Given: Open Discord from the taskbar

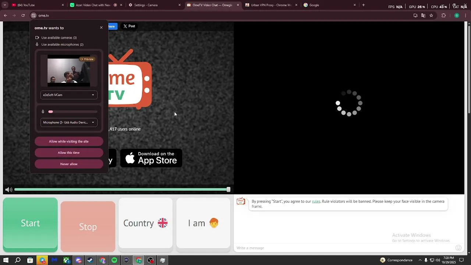Looking at the screenshot, I should click(78, 260).
